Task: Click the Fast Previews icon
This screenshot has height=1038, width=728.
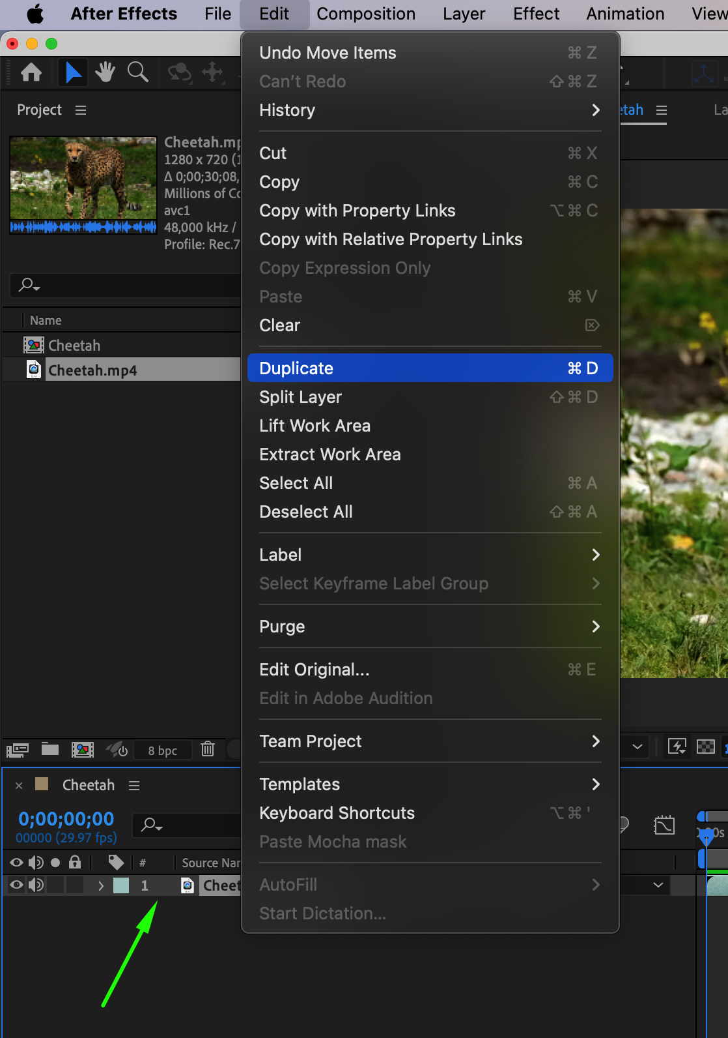Action: tap(677, 747)
